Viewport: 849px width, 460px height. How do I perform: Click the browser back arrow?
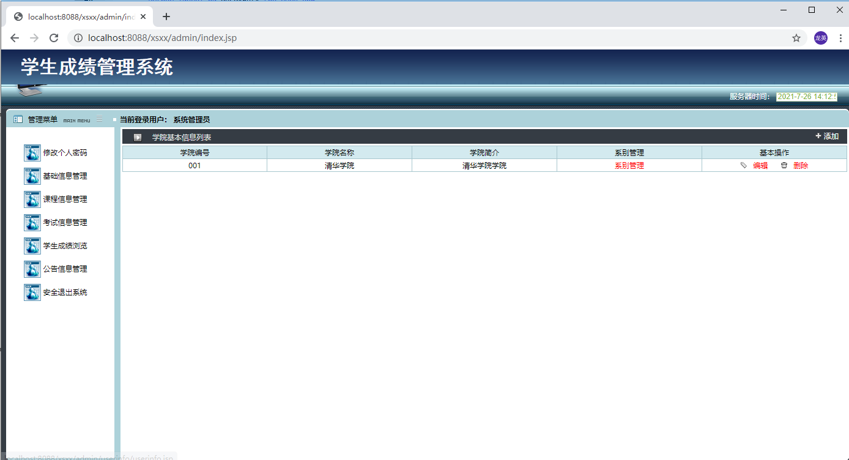click(15, 38)
